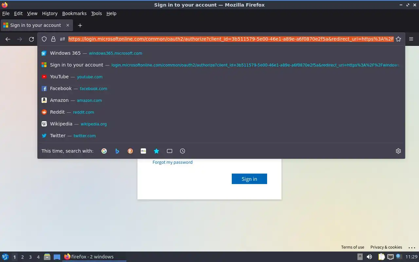Search bookmarks using the star icon

click(x=156, y=151)
